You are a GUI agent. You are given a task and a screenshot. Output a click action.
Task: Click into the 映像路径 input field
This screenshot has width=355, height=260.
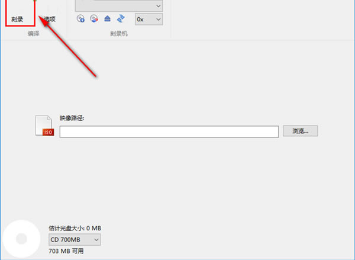[x=169, y=131]
